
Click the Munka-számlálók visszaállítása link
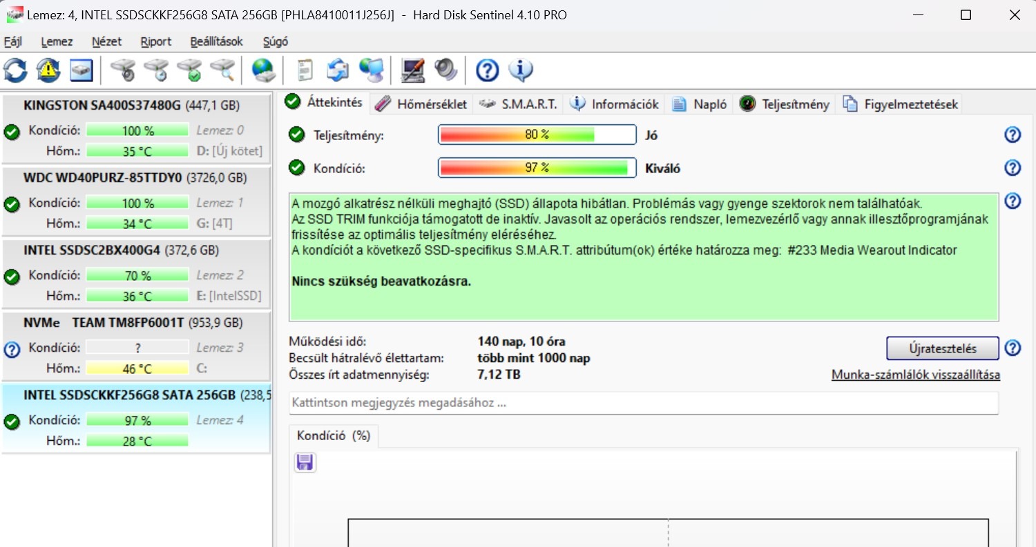pyautogui.click(x=916, y=375)
